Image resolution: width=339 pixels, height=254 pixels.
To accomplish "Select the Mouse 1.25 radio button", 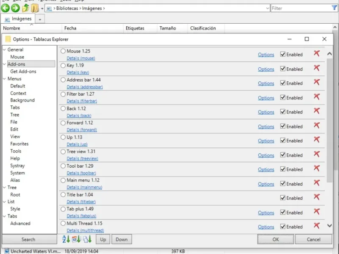I will click(x=63, y=51).
